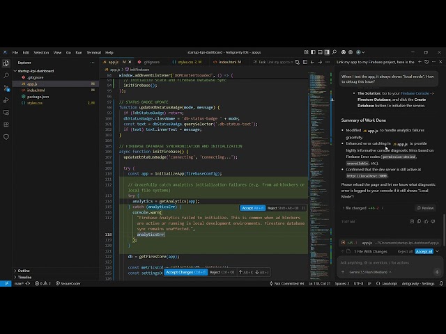The image size is (446, 334).
Task: Open notifications bell in status bar
Action: click(x=441, y=283)
